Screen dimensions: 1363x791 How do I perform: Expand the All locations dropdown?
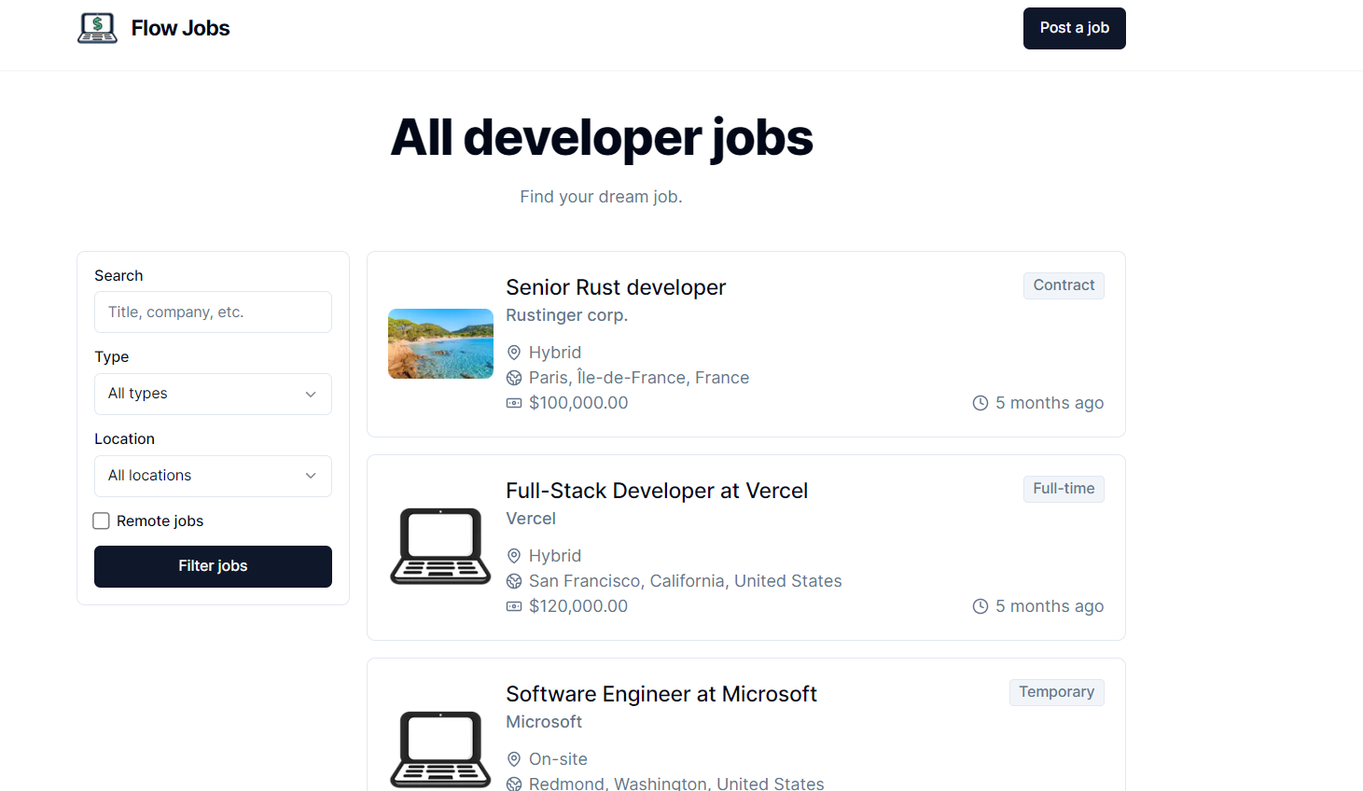click(213, 476)
